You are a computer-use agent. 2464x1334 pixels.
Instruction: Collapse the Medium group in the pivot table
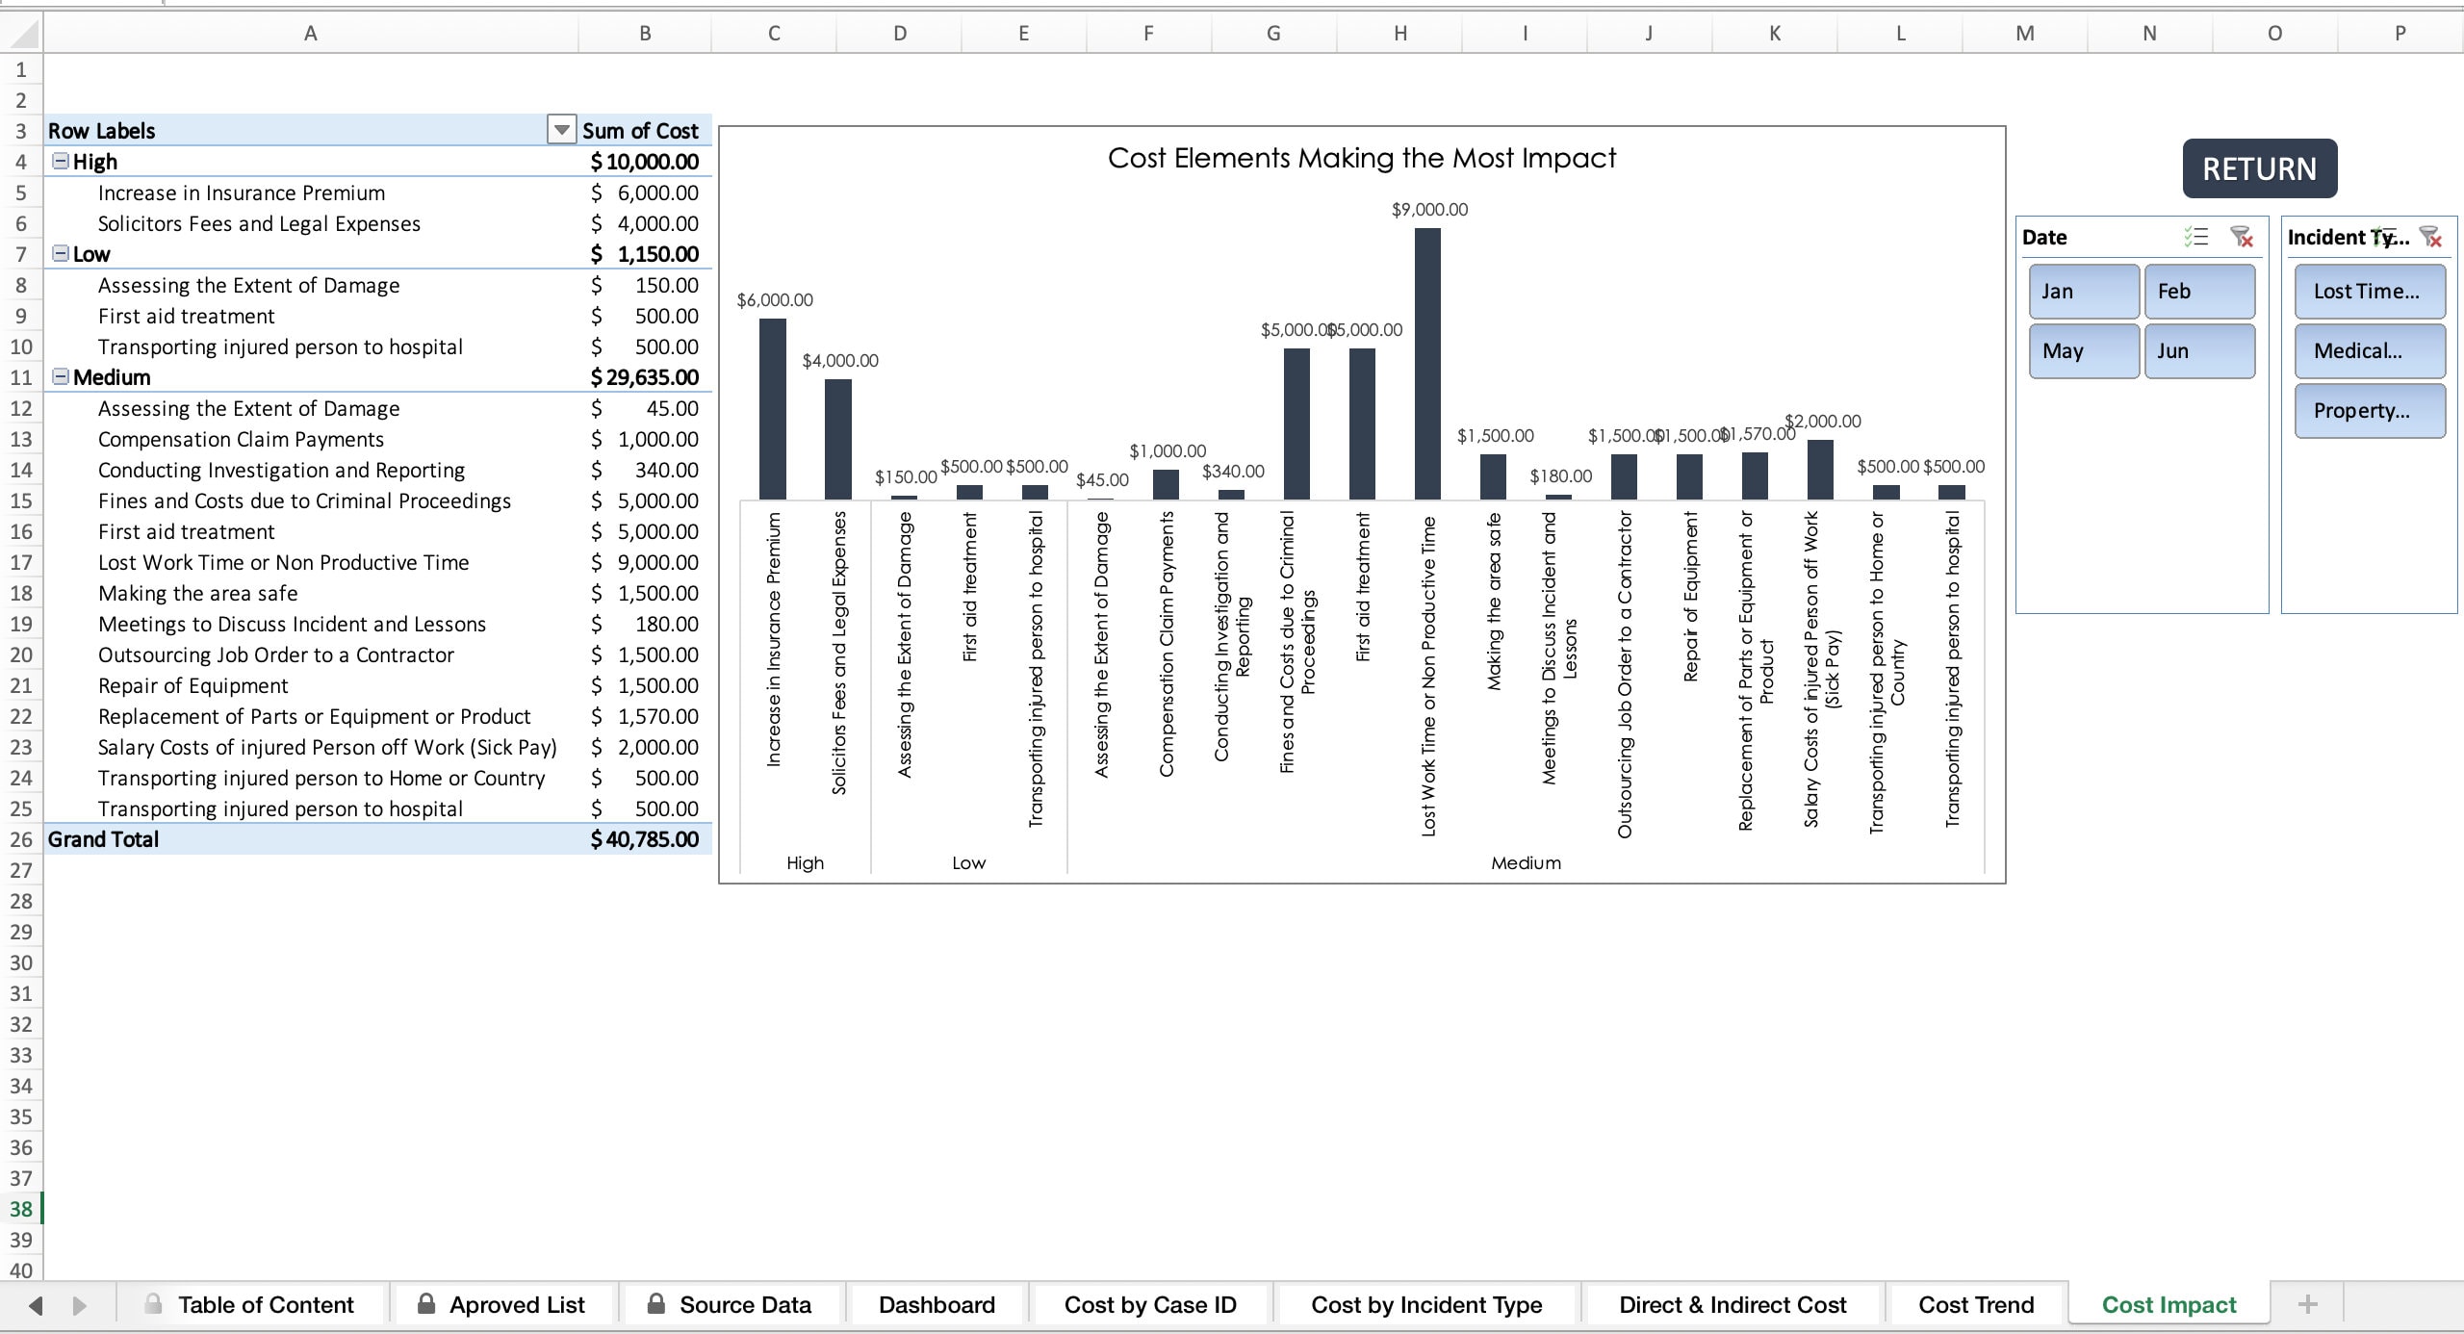pos(60,377)
